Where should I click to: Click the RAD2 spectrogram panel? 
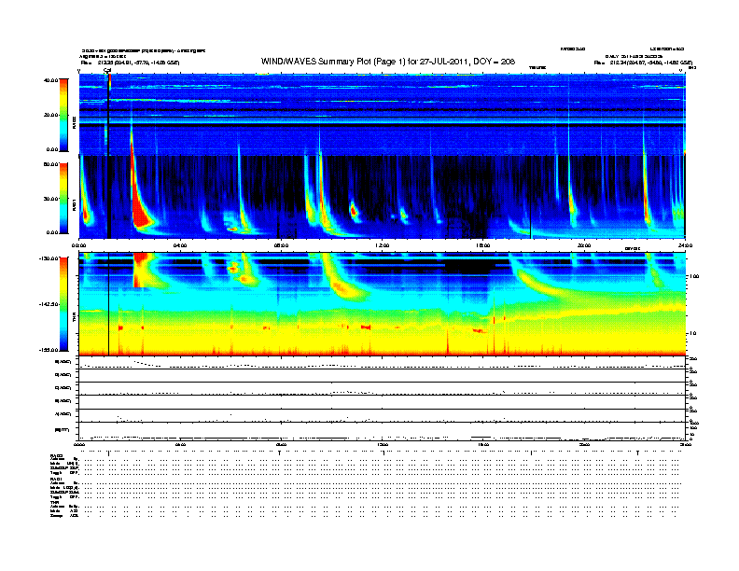click(383, 115)
